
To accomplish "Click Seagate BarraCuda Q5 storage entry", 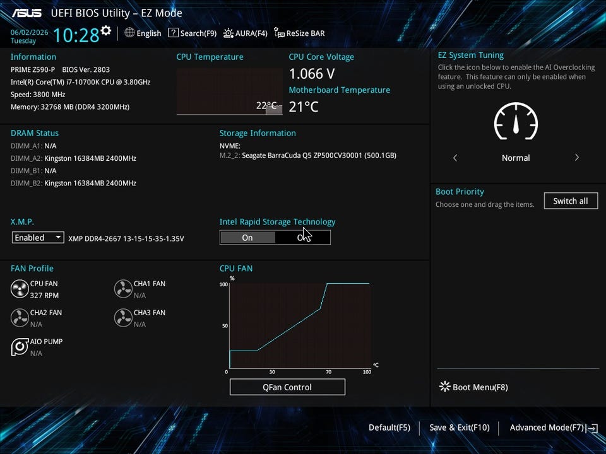I will click(x=308, y=156).
